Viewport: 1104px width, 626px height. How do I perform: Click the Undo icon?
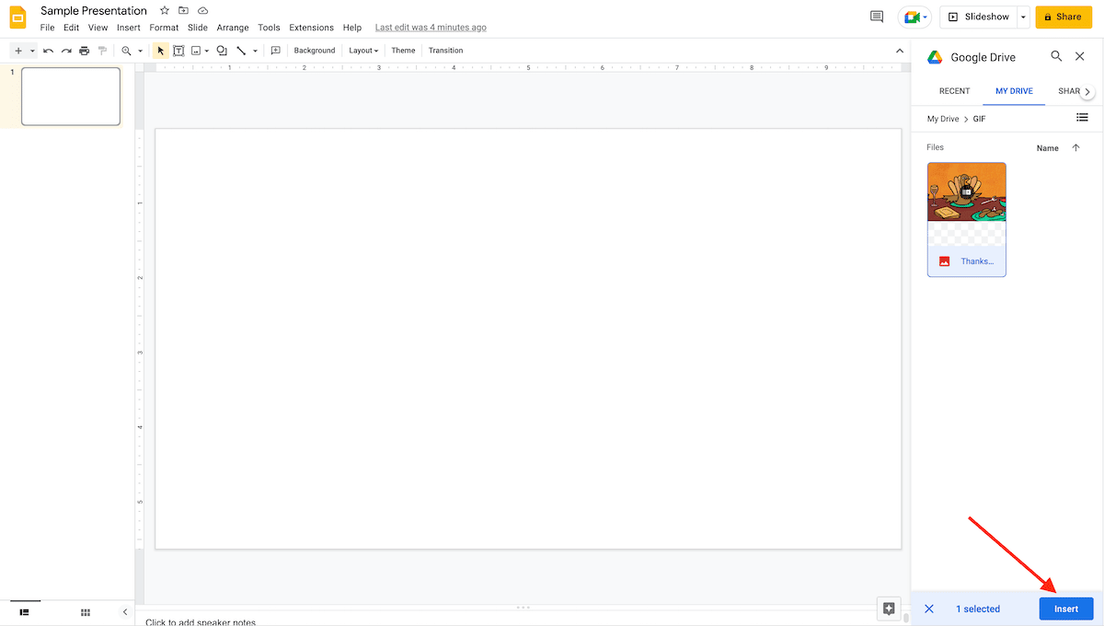(x=48, y=50)
